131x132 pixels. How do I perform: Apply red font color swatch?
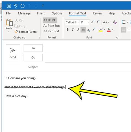point(109,30)
